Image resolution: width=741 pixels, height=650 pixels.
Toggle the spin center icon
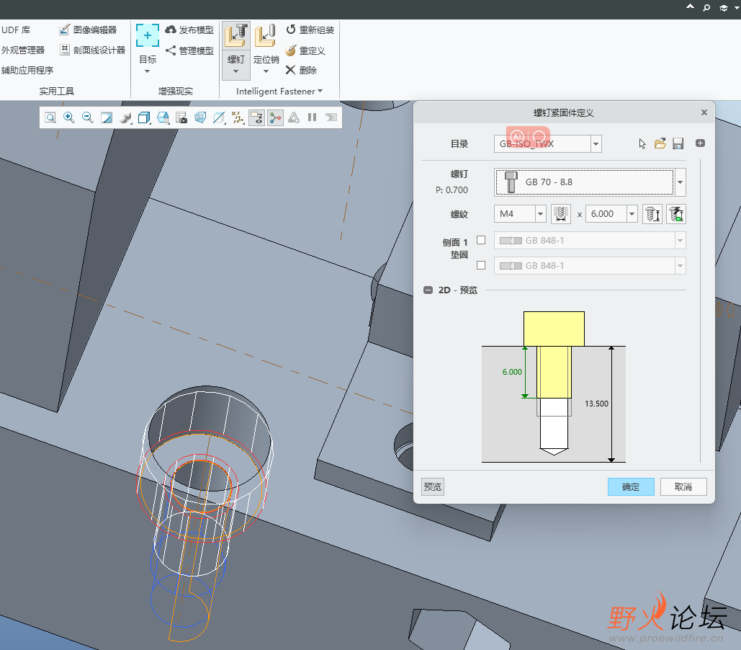click(275, 117)
